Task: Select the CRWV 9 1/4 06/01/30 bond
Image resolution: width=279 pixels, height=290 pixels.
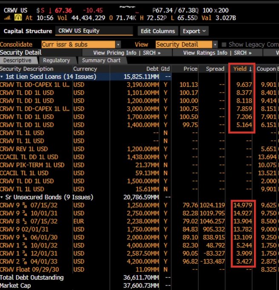Action: (x=140, y=238)
